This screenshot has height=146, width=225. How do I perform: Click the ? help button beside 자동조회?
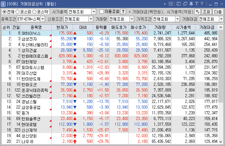click(x=123, y=11)
